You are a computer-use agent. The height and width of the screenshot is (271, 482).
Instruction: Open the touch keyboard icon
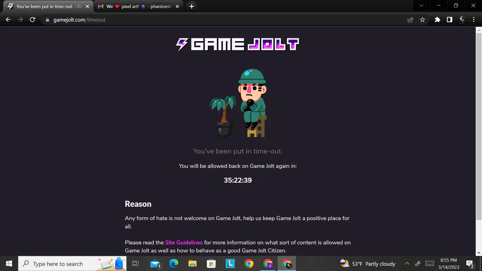[x=430, y=264]
